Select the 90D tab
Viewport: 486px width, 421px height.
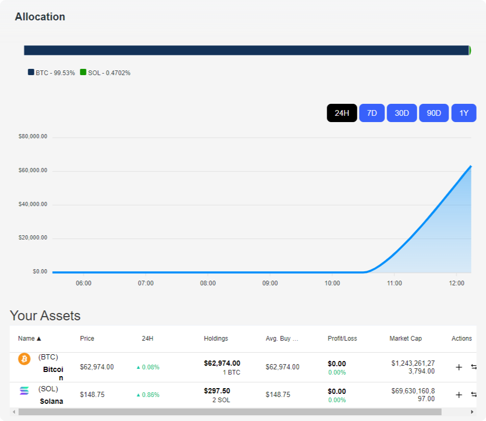point(433,113)
